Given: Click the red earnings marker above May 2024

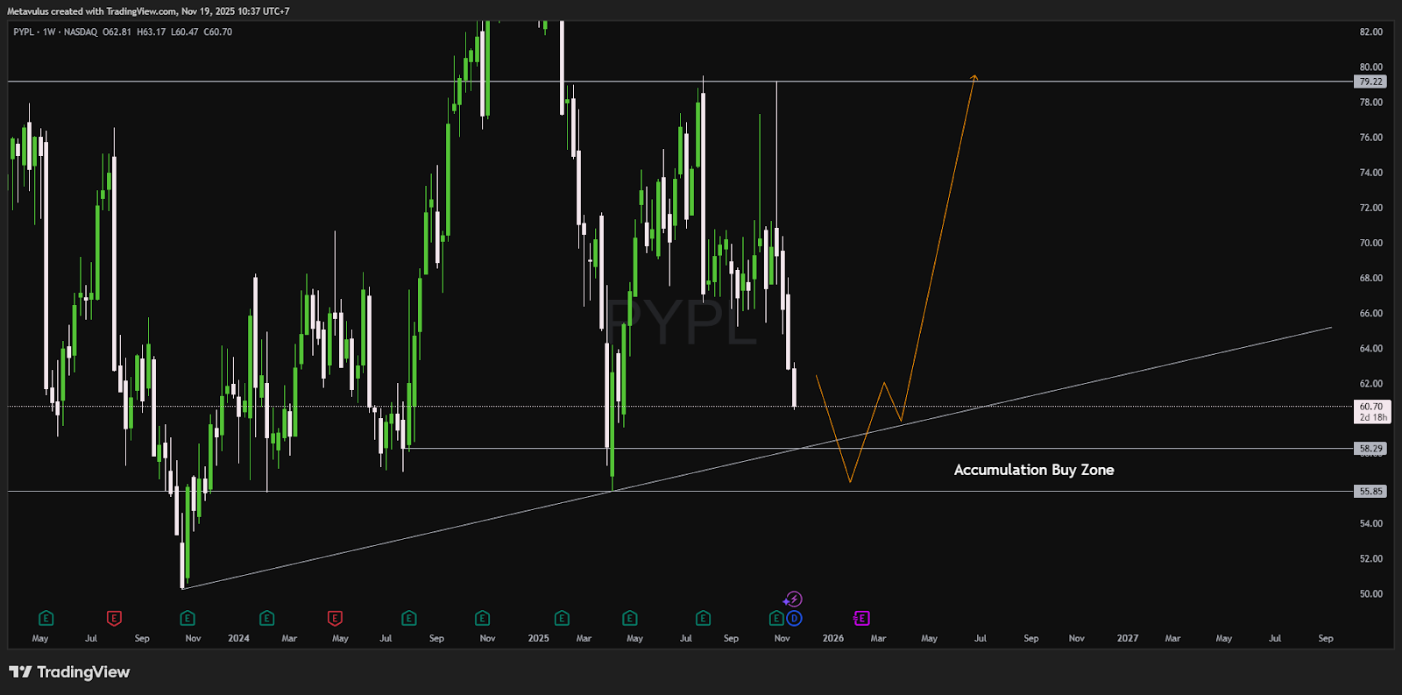Looking at the screenshot, I should click(x=335, y=619).
